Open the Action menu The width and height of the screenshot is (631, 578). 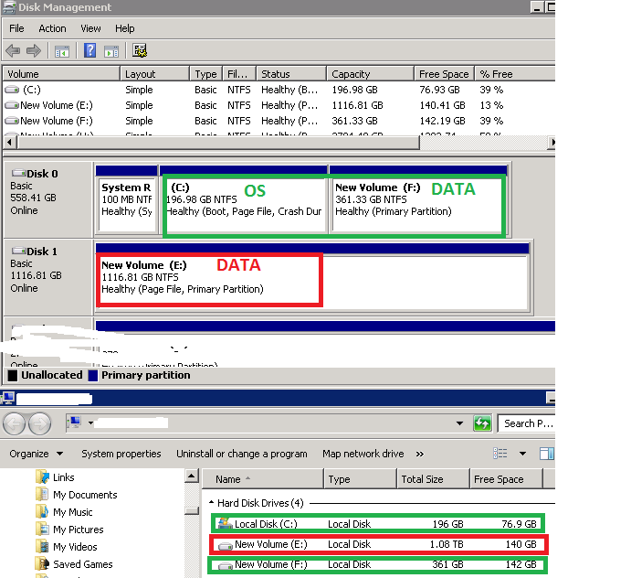coord(52,28)
